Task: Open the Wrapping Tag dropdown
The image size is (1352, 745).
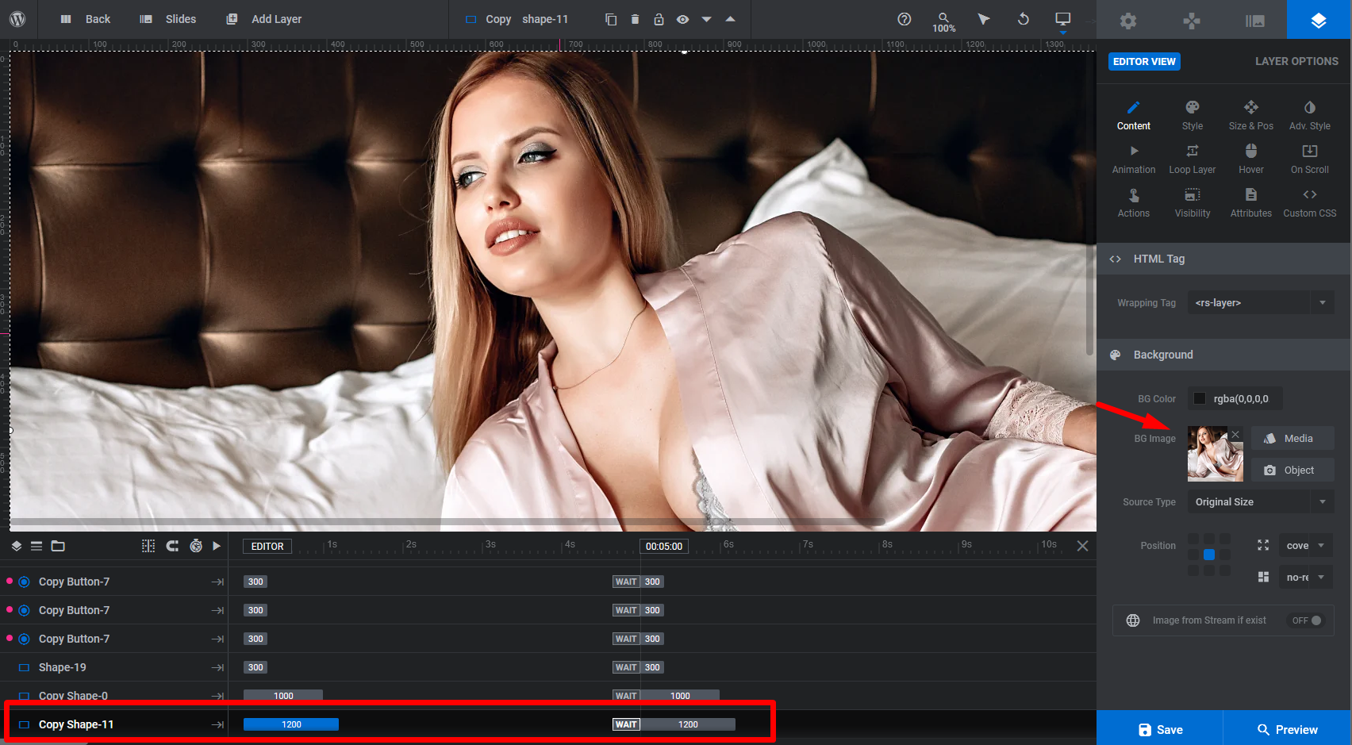Action: (1261, 302)
